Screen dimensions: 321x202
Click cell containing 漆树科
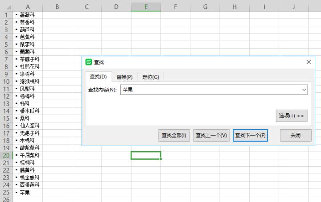click(28, 74)
